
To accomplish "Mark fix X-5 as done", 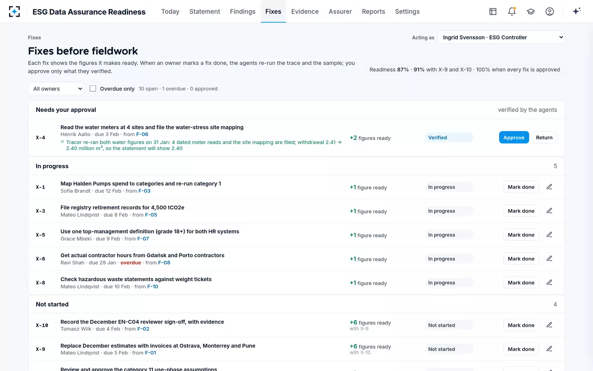I will 521,235.
